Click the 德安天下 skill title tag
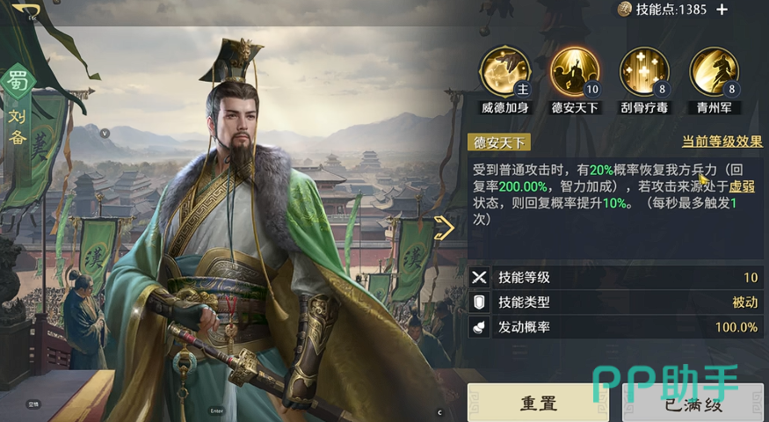Image resolution: width=769 pixels, height=422 pixels. pyautogui.click(x=499, y=142)
